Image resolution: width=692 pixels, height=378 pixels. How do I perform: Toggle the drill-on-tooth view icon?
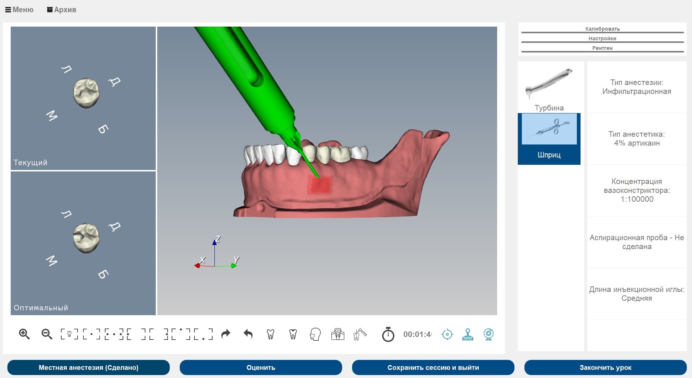pos(360,334)
